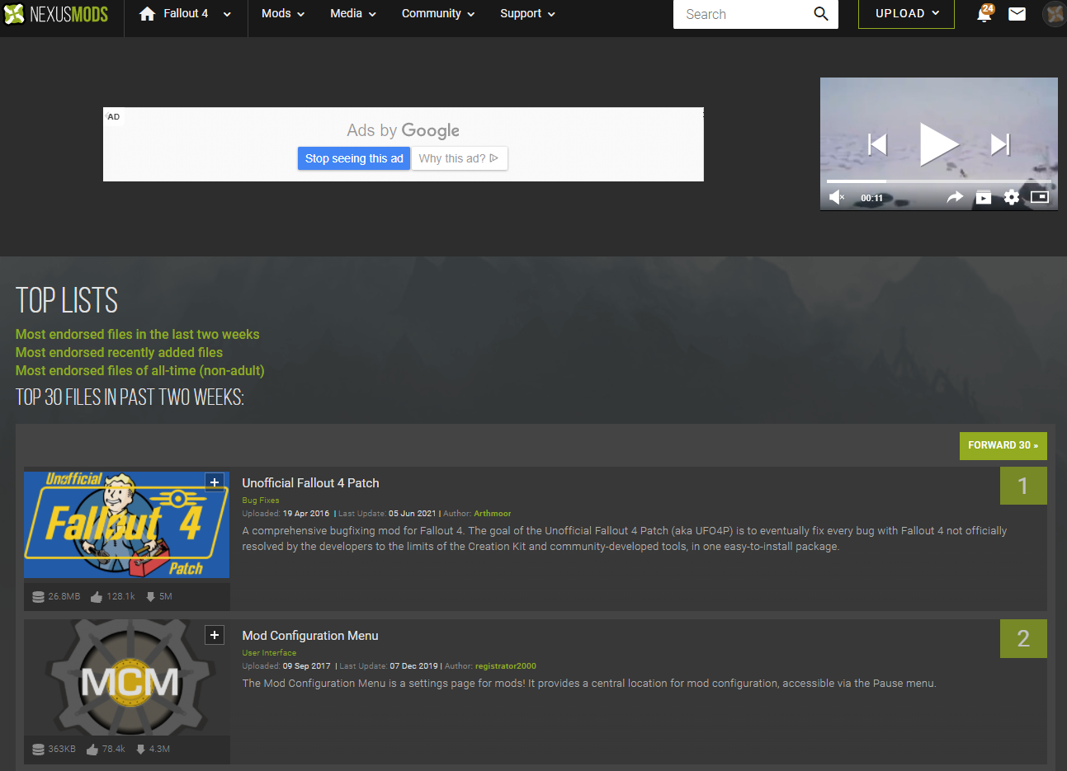The width and height of the screenshot is (1067, 771).
Task: Unmute the video player
Action: point(837,197)
